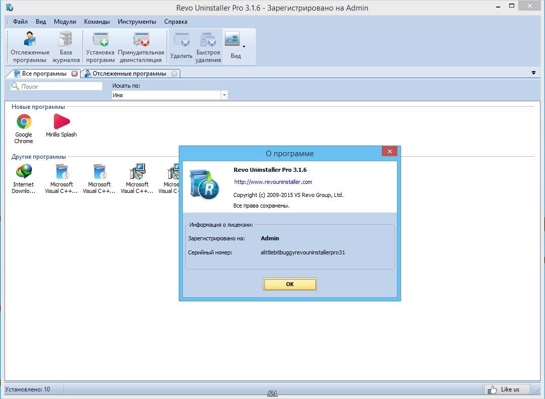545x399 pixels.
Task: Click Revo Uninstaller Pro 3.1.6 dialog heading
Action: point(270,170)
